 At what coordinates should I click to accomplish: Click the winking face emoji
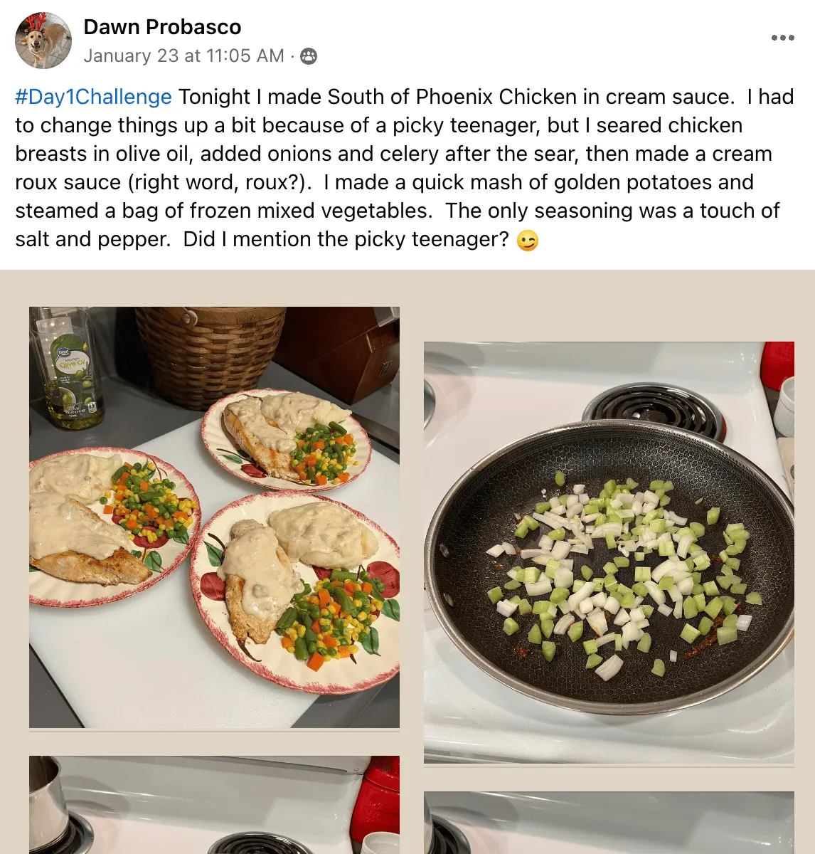(x=528, y=241)
